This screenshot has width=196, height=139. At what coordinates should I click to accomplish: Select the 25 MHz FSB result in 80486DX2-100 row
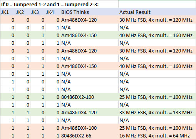[157, 97]
